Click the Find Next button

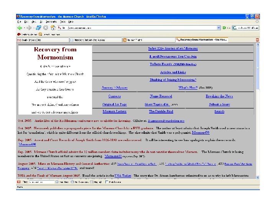tap(62, 182)
